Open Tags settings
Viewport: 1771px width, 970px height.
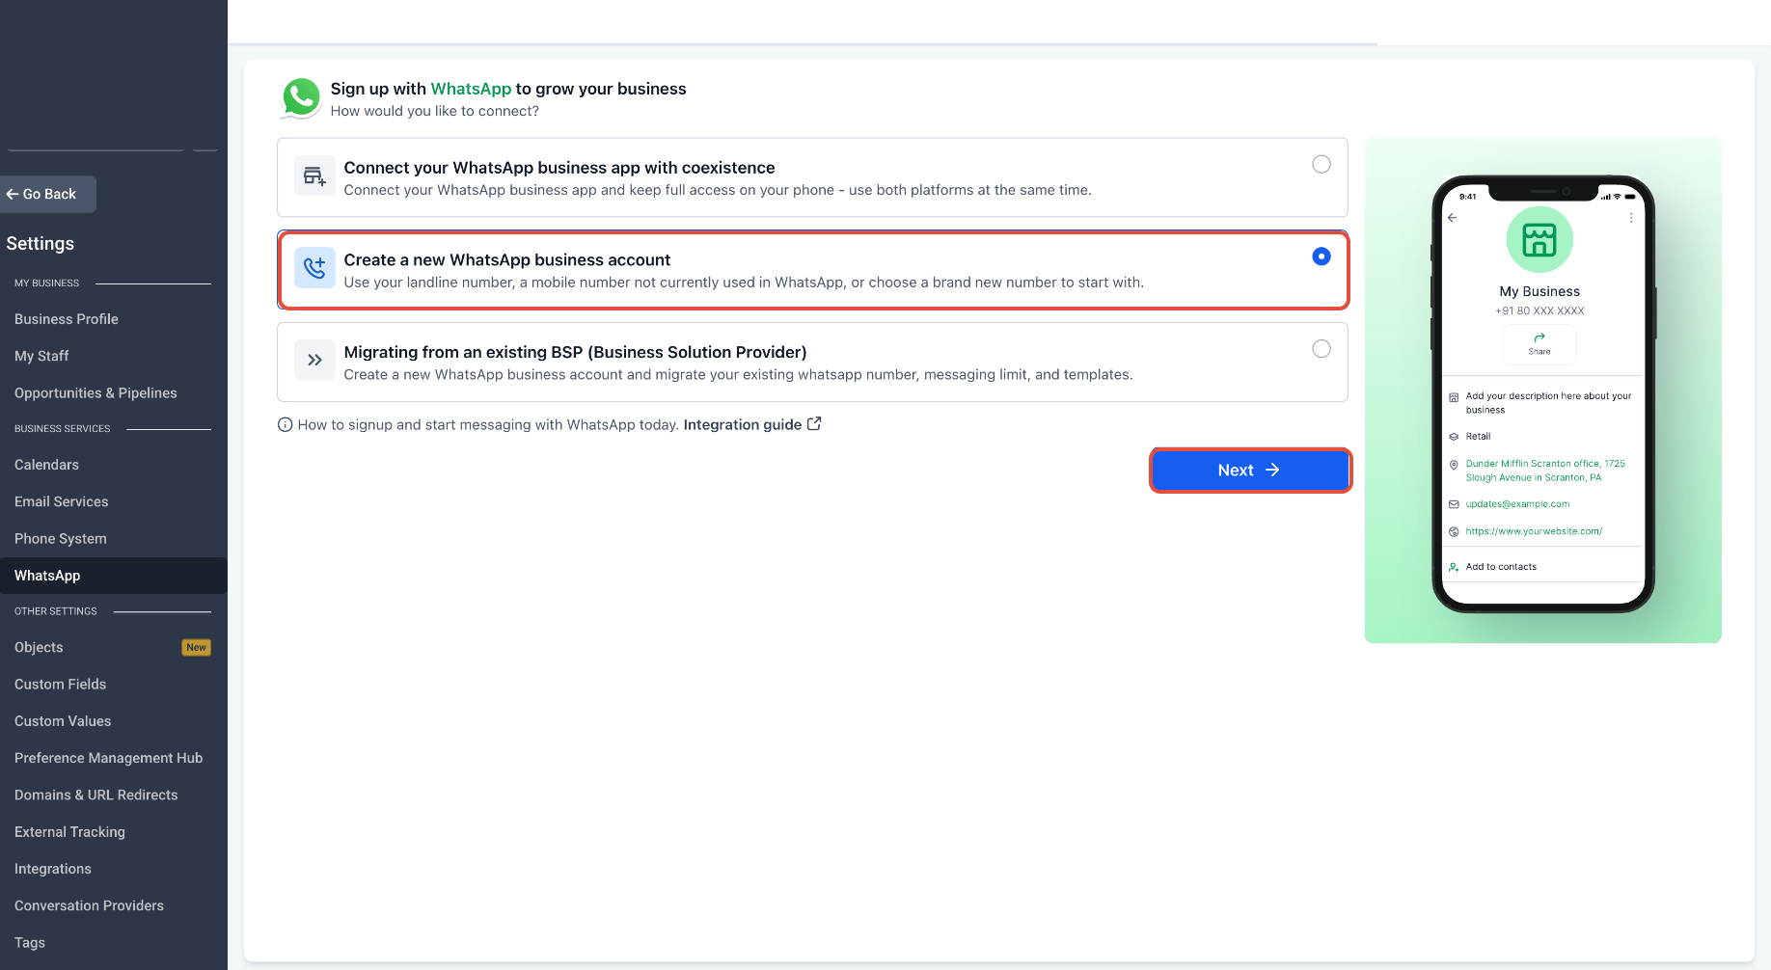(x=29, y=943)
